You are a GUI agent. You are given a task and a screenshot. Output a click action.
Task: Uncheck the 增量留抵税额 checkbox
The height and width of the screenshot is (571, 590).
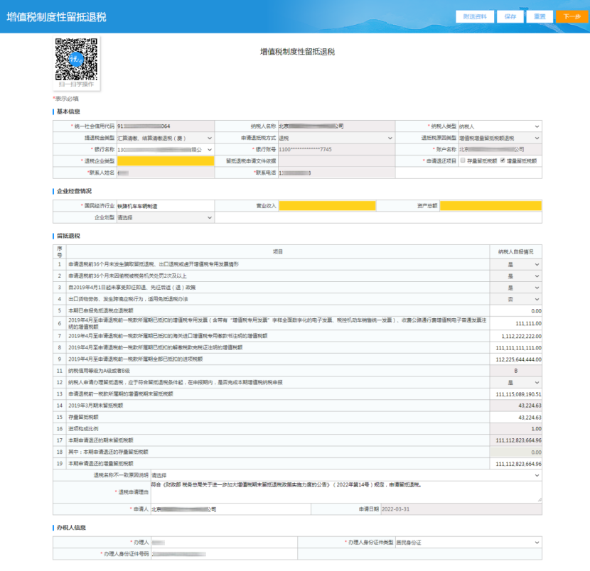(x=503, y=161)
